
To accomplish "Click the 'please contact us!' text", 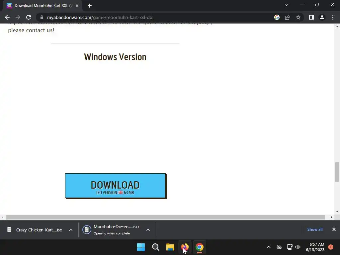I will pos(31,30).
